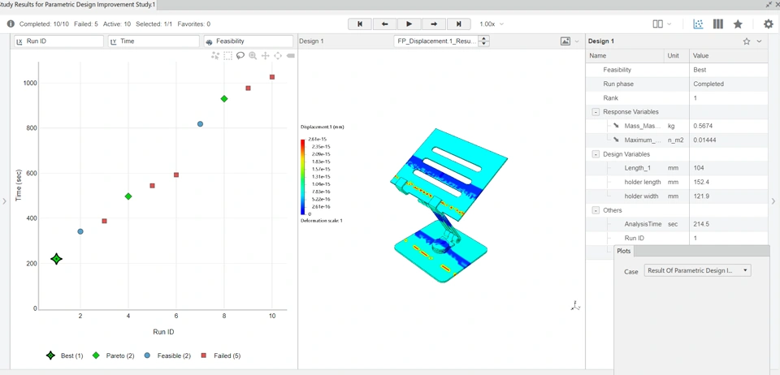Image resolution: width=780 pixels, height=375 pixels.
Task: Select the Best star point at Run 1
Action: (x=56, y=259)
